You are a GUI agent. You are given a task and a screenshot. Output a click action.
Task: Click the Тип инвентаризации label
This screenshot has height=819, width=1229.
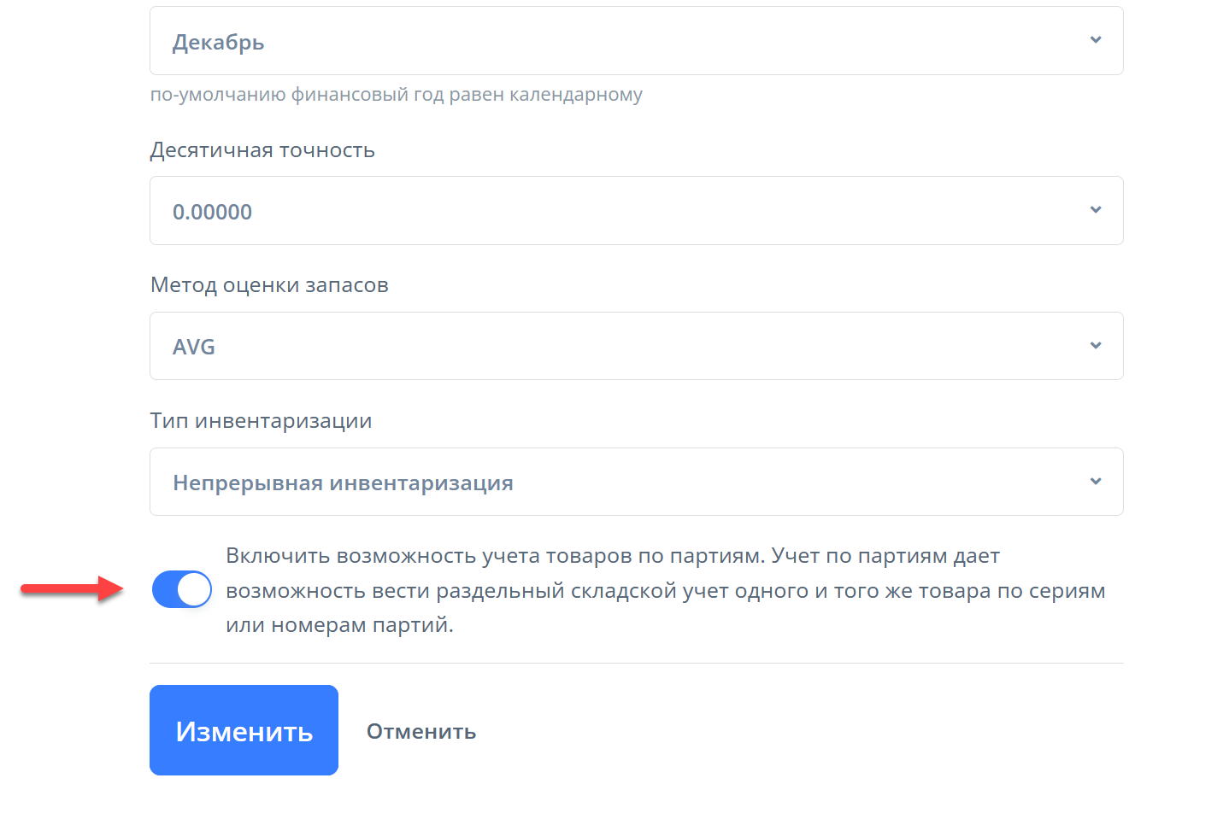261,421
